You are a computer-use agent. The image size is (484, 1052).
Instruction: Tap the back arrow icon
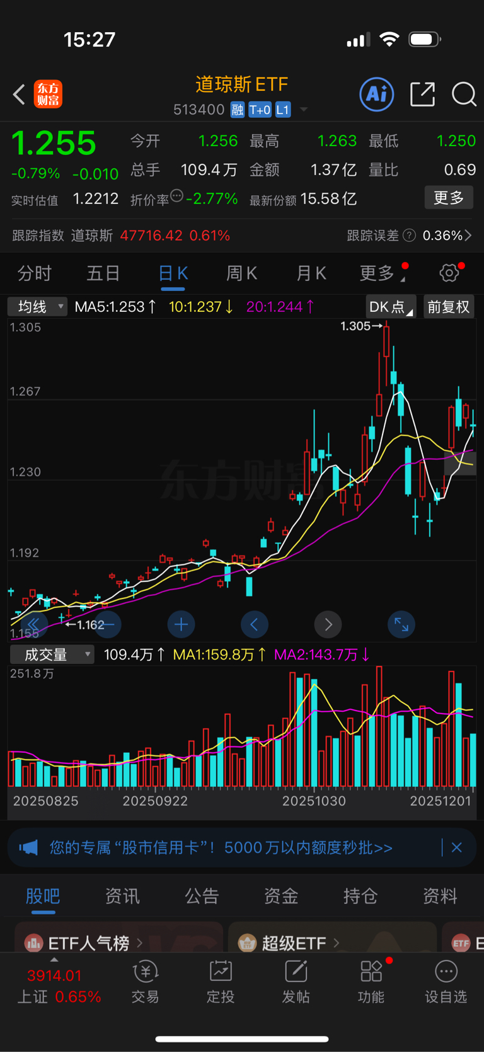(x=20, y=95)
